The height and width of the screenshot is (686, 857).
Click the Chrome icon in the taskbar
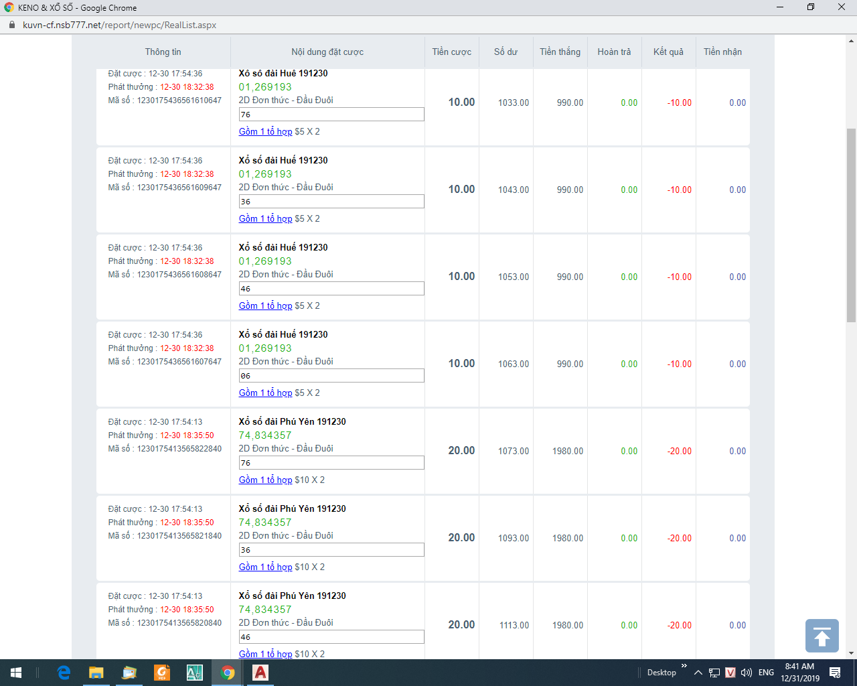click(228, 673)
